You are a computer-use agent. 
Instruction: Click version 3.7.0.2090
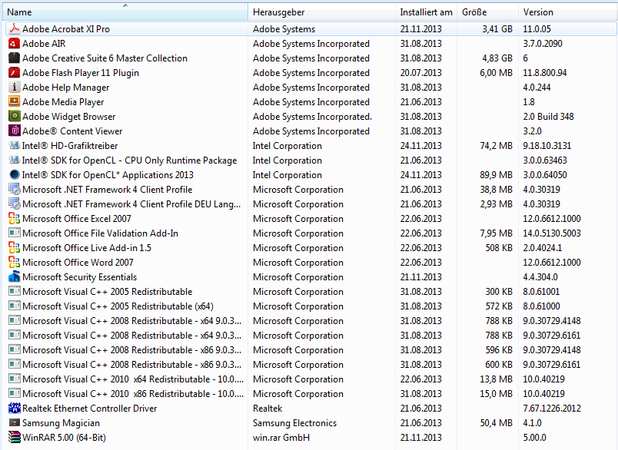543,43
